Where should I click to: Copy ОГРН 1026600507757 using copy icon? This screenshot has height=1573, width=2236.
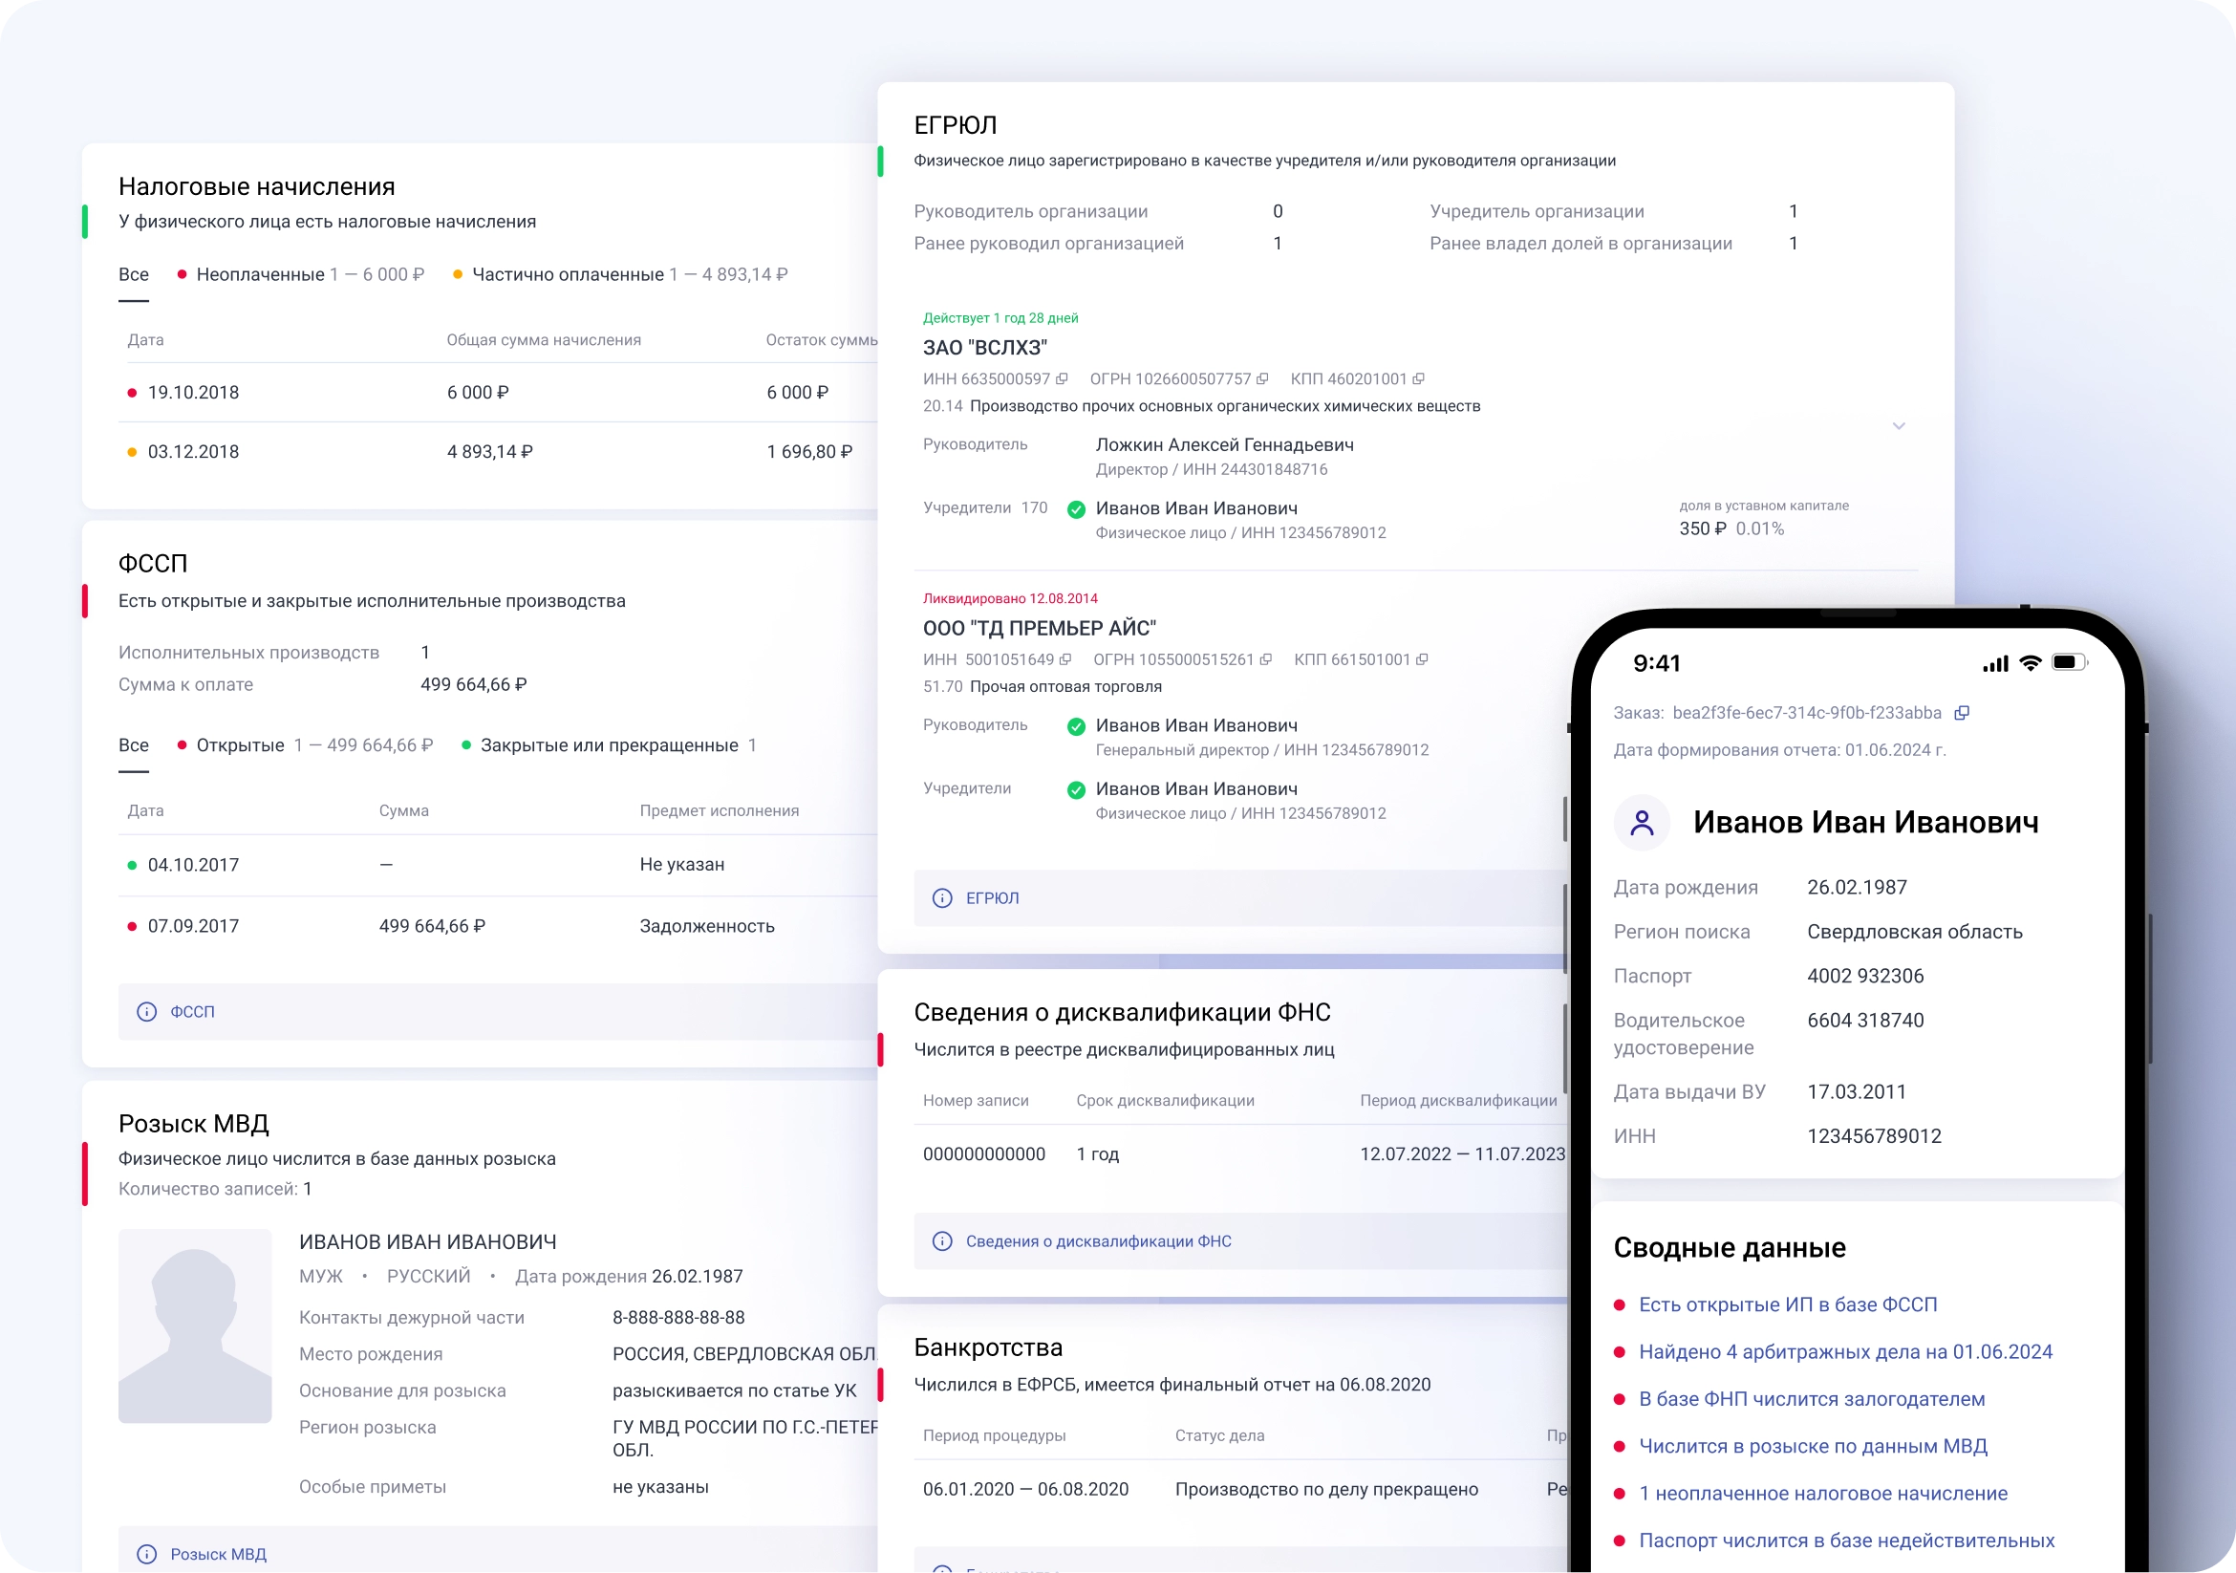1263,378
